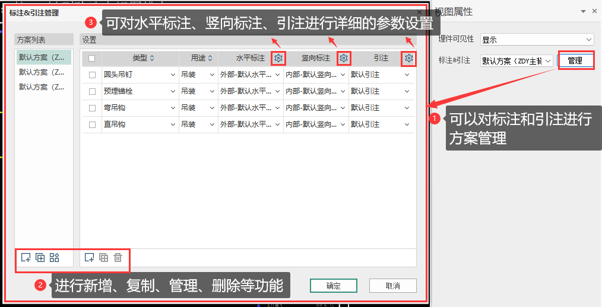Open 预埋锚栓 type dropdown

point(173,92)
